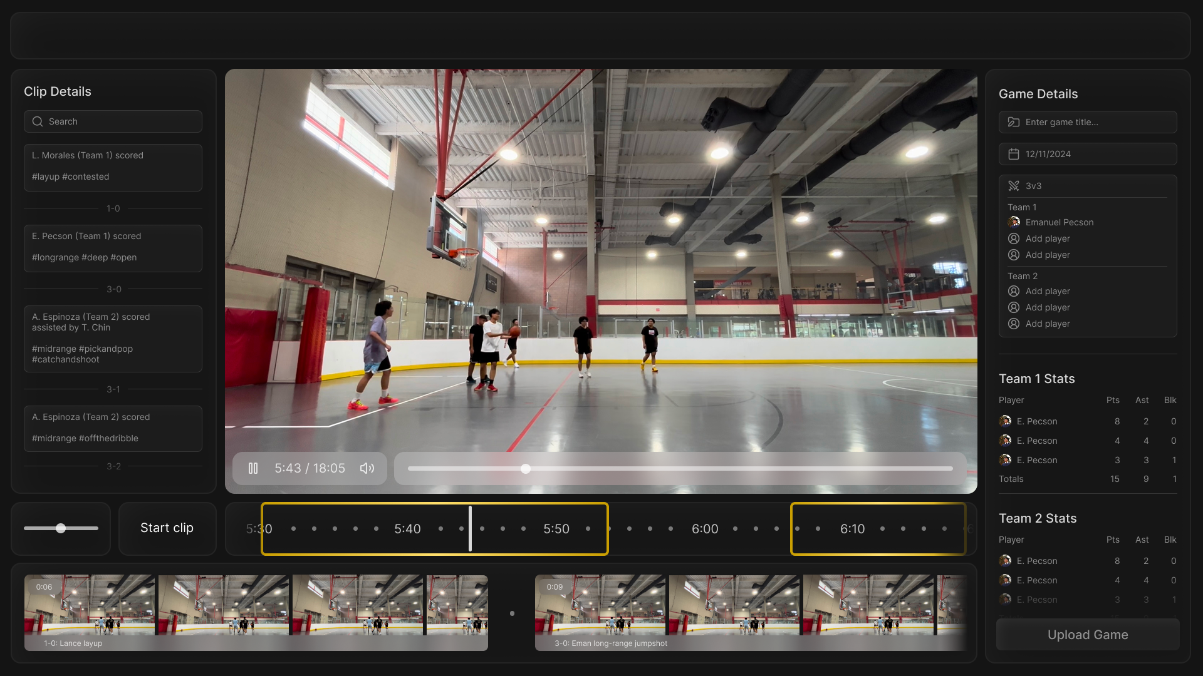This screenshot has width=1203, height=676.
Task: Click the game title folder icon
Action: click(x=1013, y=122)
